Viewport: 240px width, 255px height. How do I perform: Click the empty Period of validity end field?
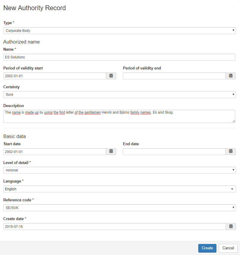[174, 76]
